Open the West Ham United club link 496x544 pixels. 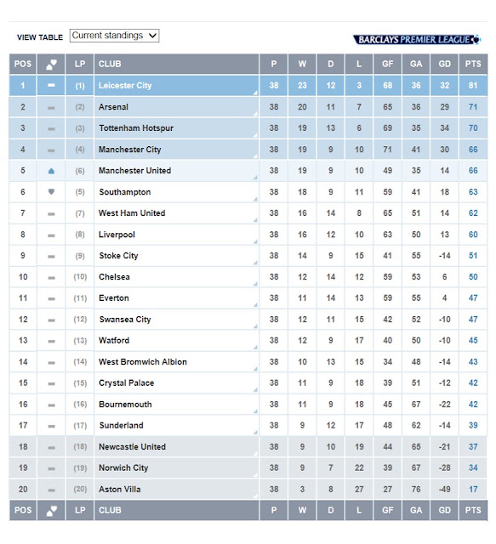click(x=132, y=213)
